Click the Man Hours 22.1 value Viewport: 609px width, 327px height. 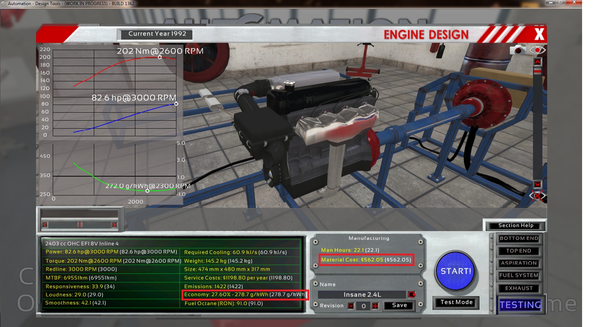(x=350, y=250)
